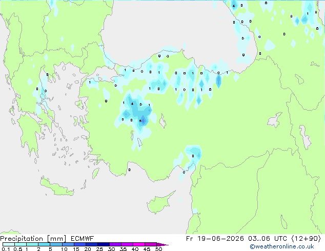This screenshot has height=251, width=325.
Task: Click the '45' legend scale label
Action: (147, 249)
